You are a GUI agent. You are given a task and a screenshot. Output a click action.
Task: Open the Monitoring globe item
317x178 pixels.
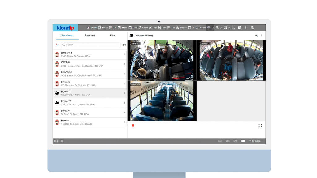click(x=103, y=28)
